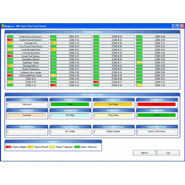This screenshot has height=185, width=185.
Task: Click Partition #5 Disarmed status field
Action: pyautogui.click(x=27, y=115)
